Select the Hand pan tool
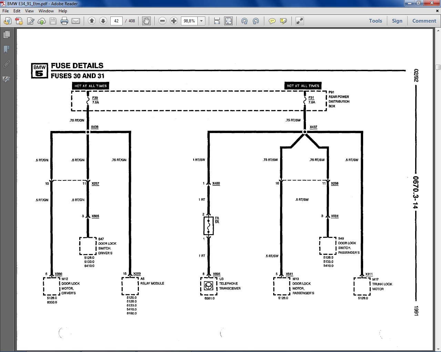Image resolution: width=441 pixels, height=352 pixels. tap(146, 21)
